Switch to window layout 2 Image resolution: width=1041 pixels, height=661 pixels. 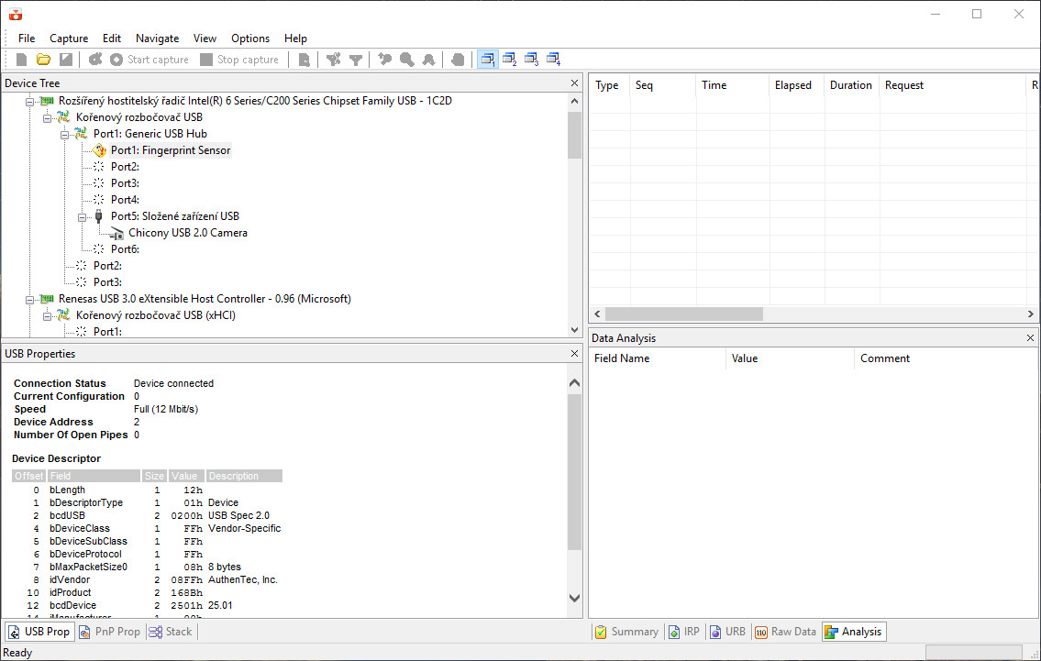(510, 60)
